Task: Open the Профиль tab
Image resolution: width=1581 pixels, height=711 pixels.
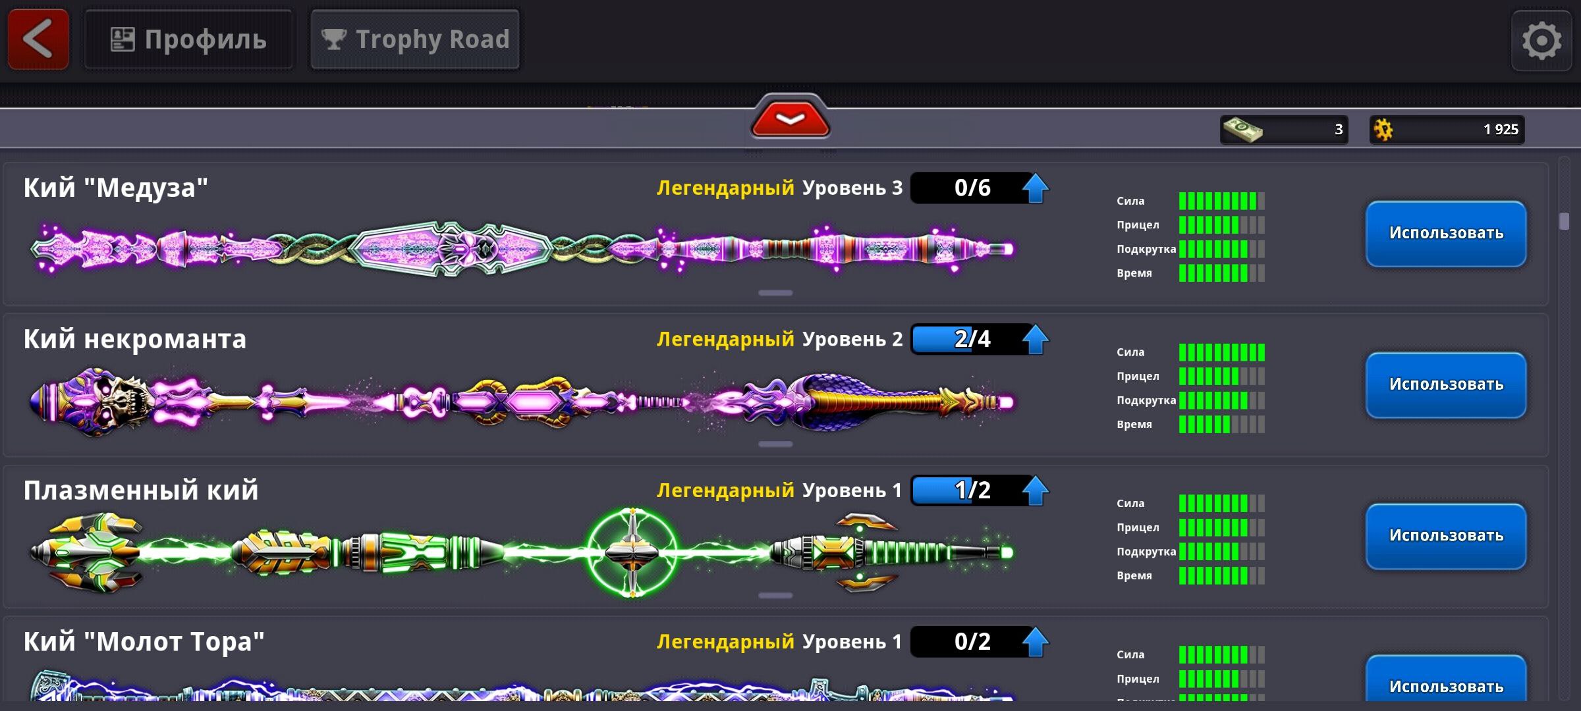Action: 188,39
